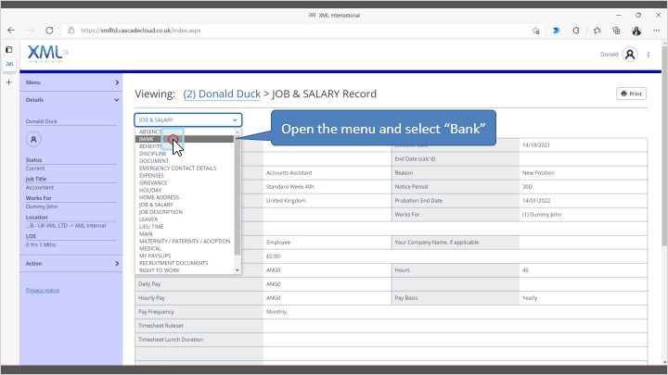The image size is (668, 375).
Task: Open the Privacy notice link
Action: [43, 290]
